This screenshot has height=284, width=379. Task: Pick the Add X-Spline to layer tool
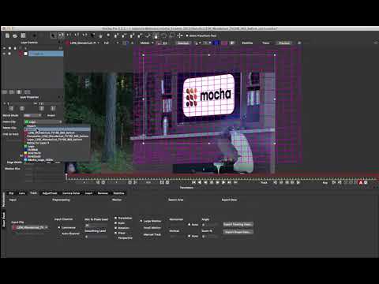[124, 35]
